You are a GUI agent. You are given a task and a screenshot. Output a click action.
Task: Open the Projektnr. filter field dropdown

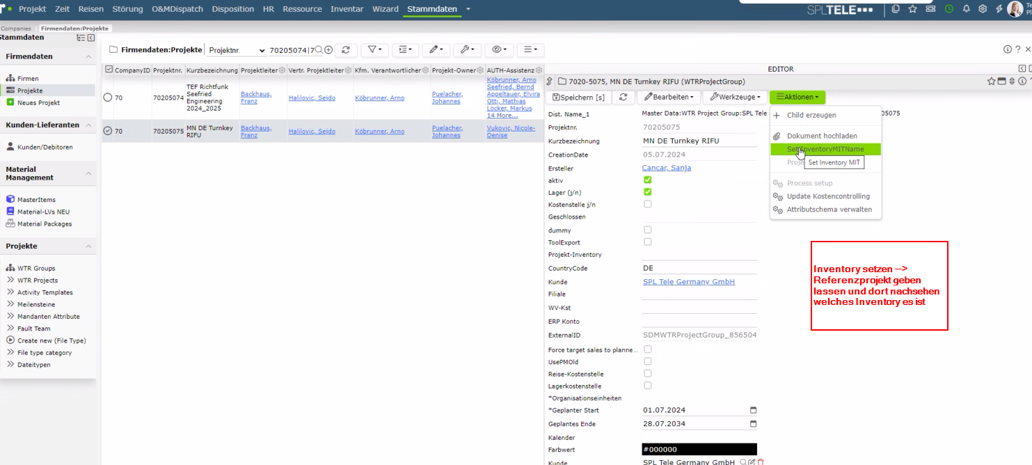point(236,50)
